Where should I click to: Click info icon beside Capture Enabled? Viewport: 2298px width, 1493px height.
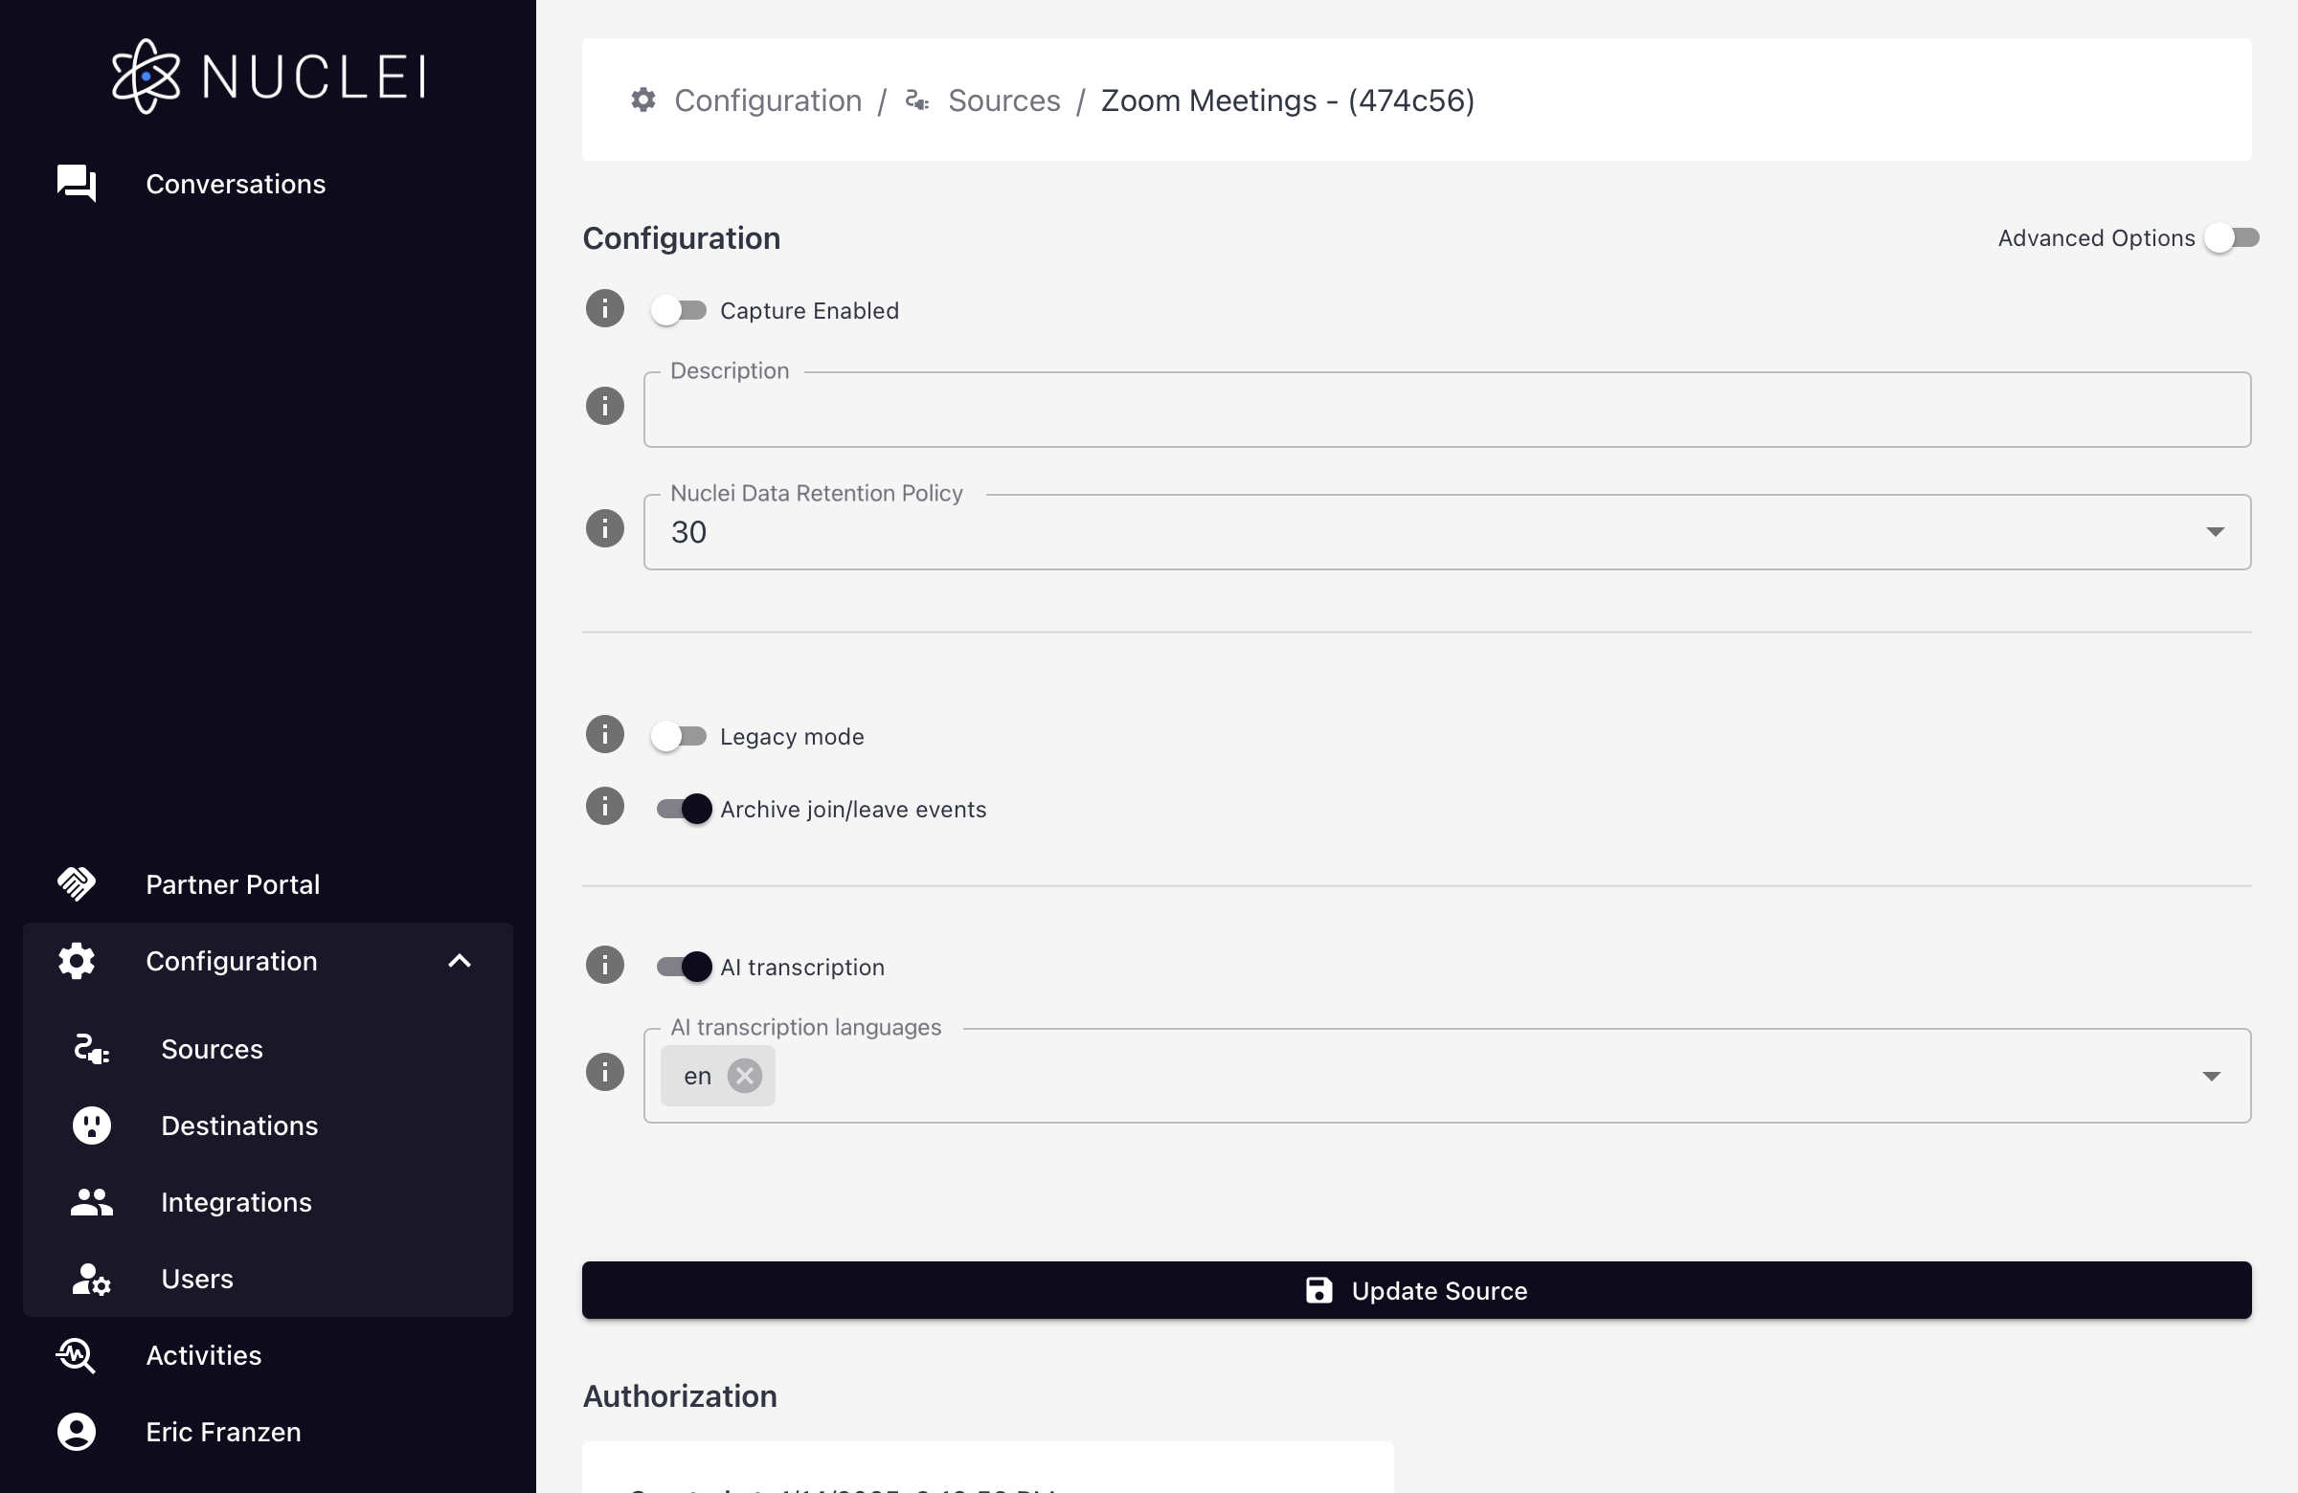604,309
